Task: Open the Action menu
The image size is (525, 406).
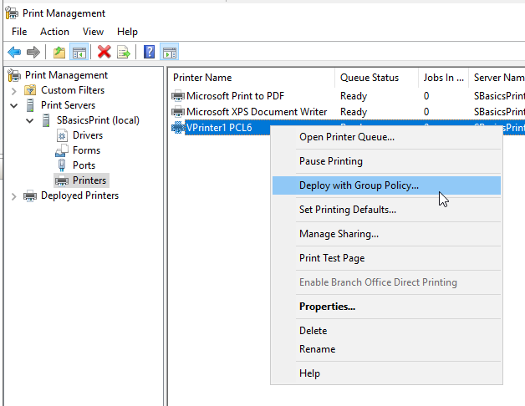Action: [54, 32]
